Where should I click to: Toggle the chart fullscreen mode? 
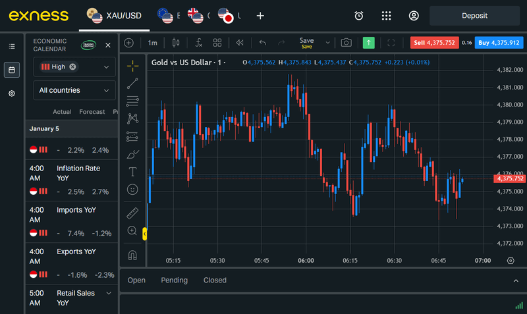tap(391, 43)
